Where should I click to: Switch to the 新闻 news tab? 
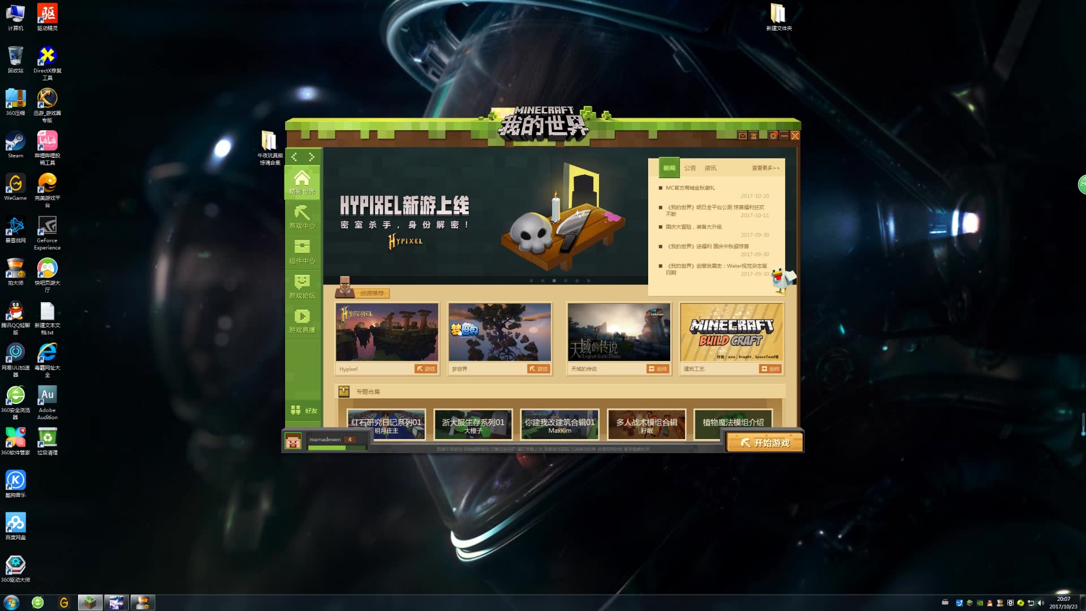click(669, 168)
